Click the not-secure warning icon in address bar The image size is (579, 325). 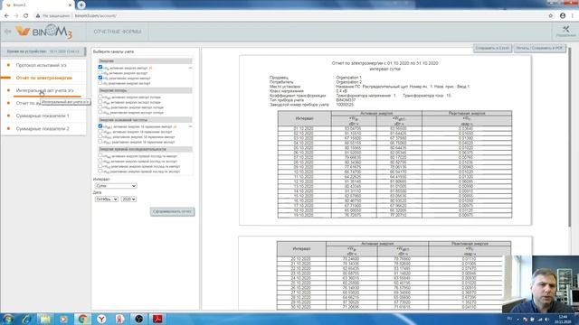pyautogui.click(x=38, y=16)
